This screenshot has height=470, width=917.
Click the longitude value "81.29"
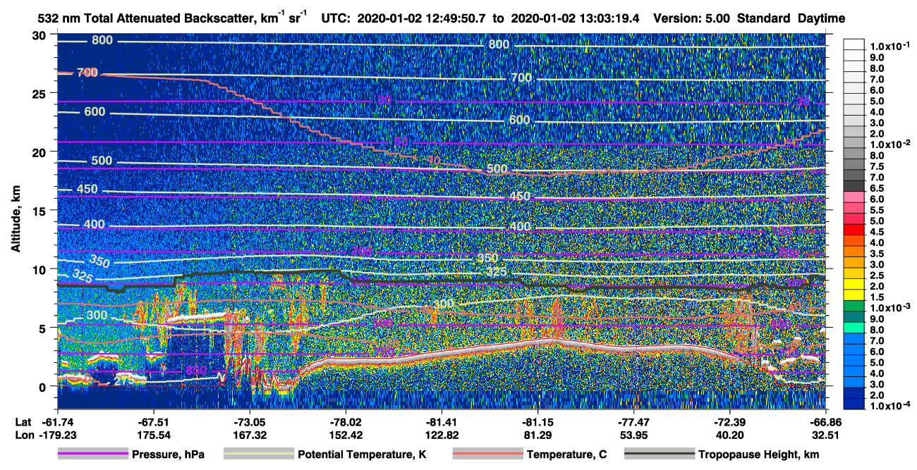point(538,435)
